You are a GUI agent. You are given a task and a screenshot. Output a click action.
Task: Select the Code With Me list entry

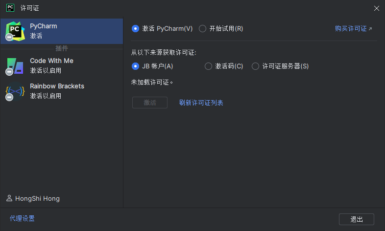pyautogui.click(x=61, y=65)
